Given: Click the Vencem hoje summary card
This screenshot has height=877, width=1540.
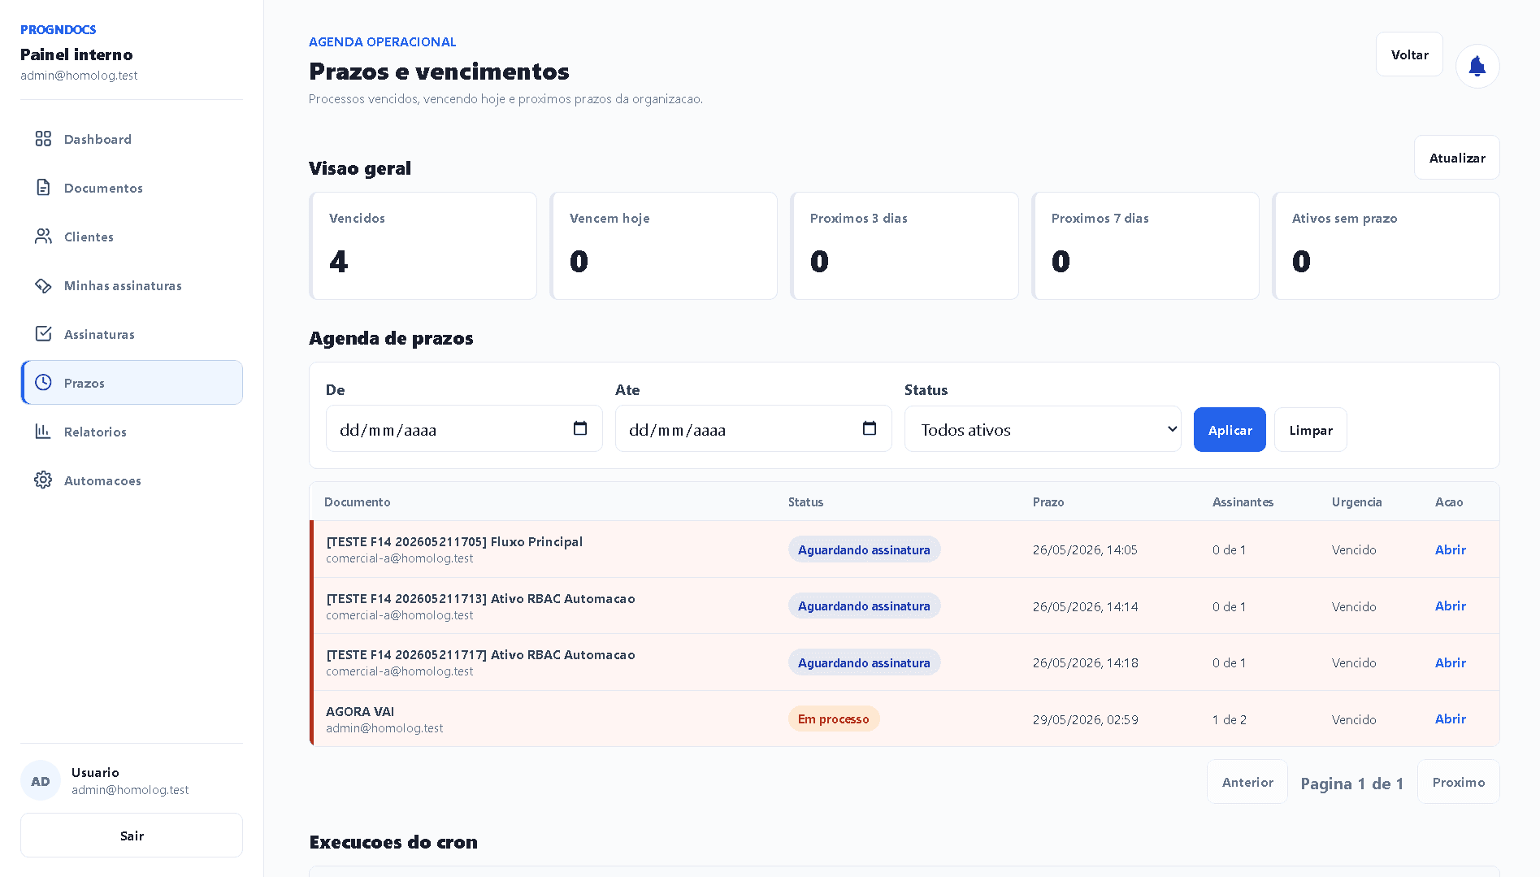Looking at the screenshot, I should pyautogui.click(x=663, y=245).
